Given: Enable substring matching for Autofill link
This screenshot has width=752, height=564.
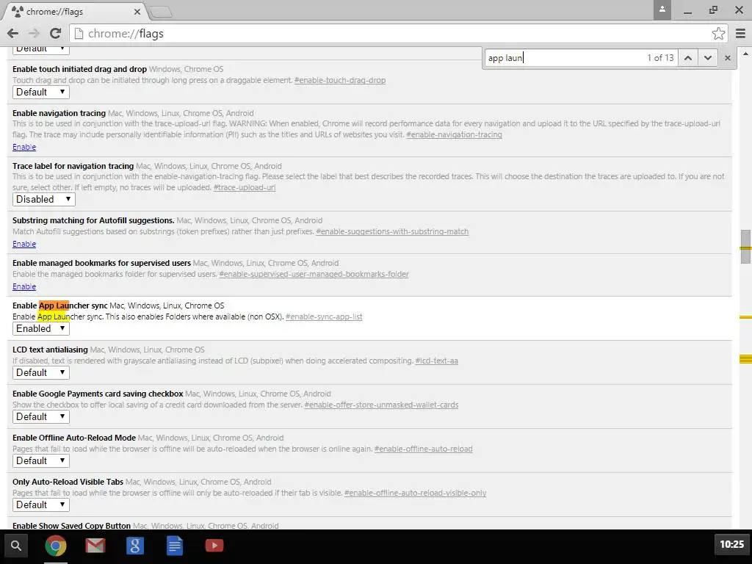Looking at the screenshot, I should (24, 244).
